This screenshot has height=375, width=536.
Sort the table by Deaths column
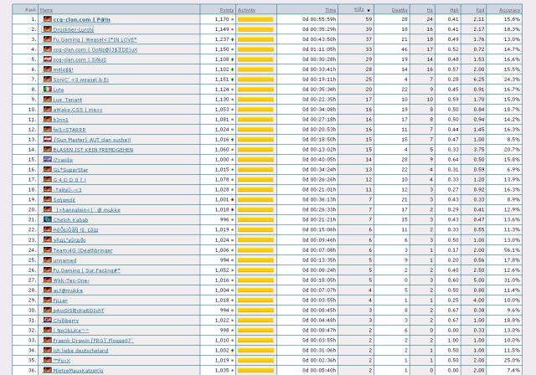tap(399, 9)
